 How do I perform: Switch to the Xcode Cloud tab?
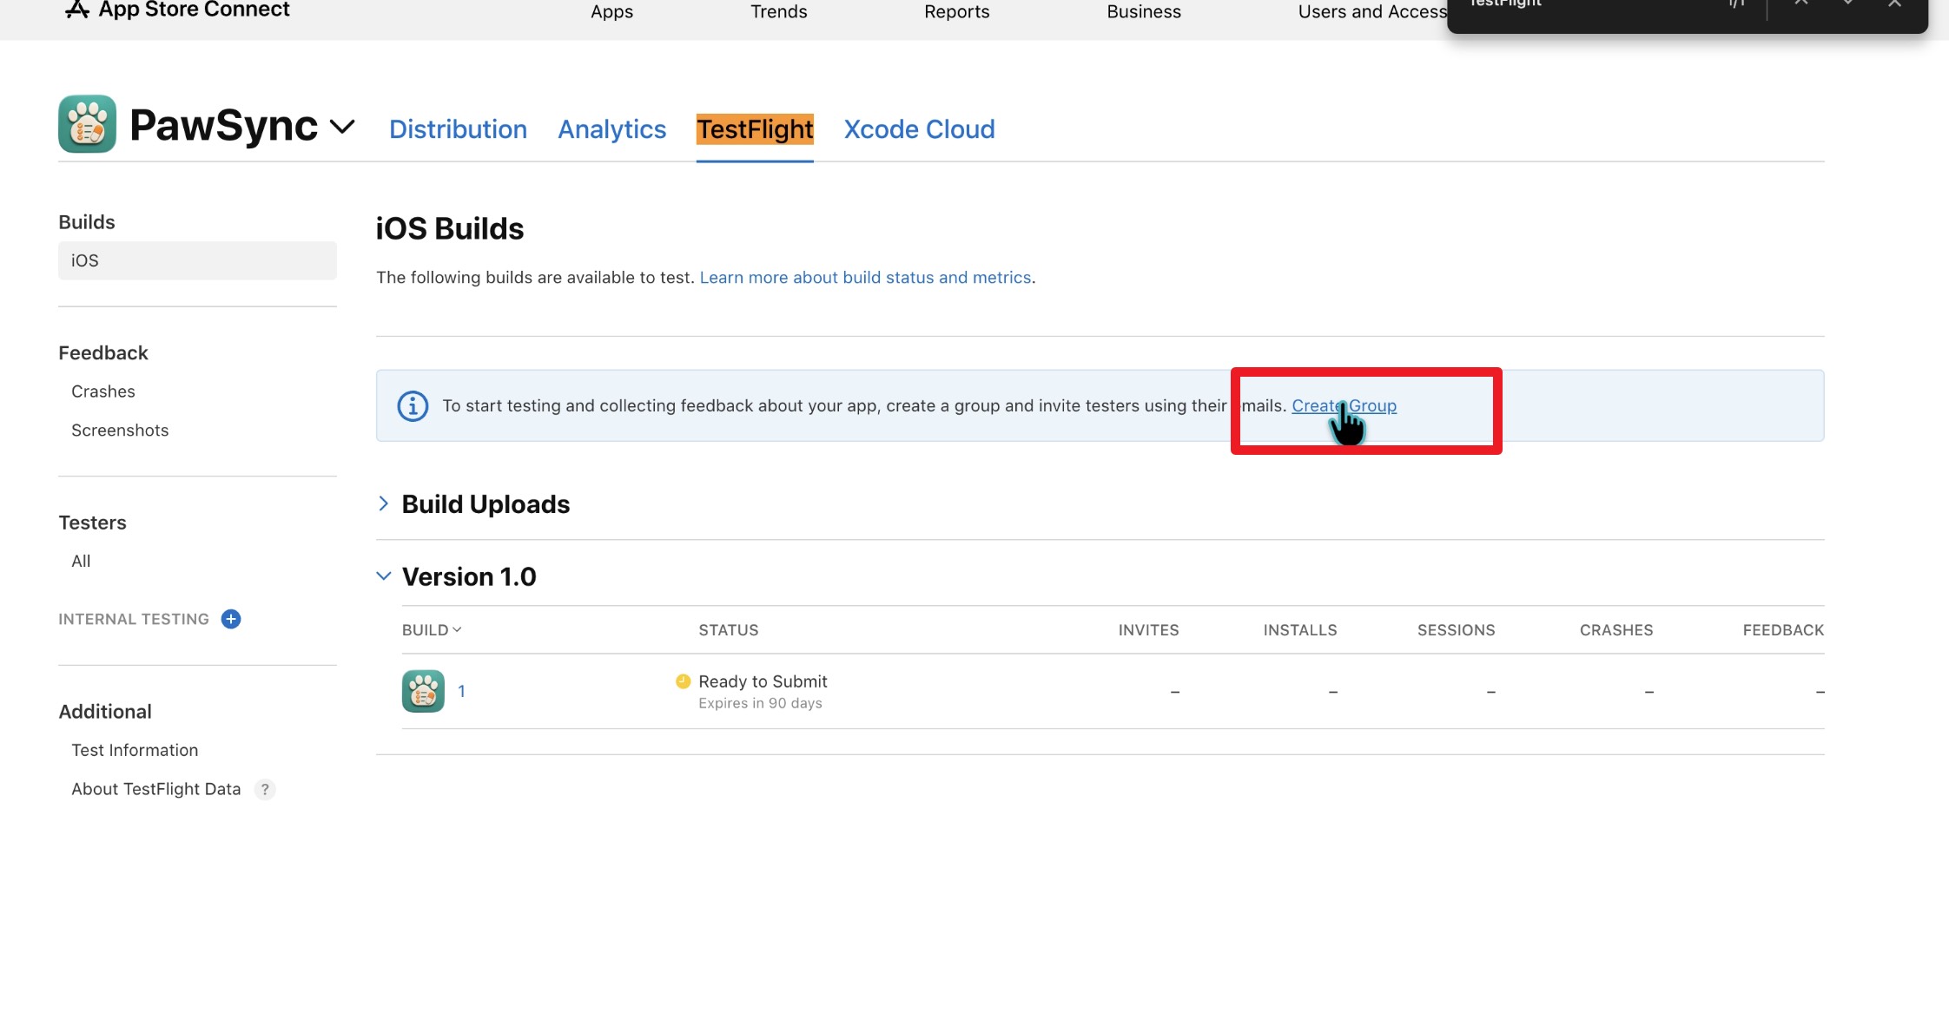tap(919, 129)
